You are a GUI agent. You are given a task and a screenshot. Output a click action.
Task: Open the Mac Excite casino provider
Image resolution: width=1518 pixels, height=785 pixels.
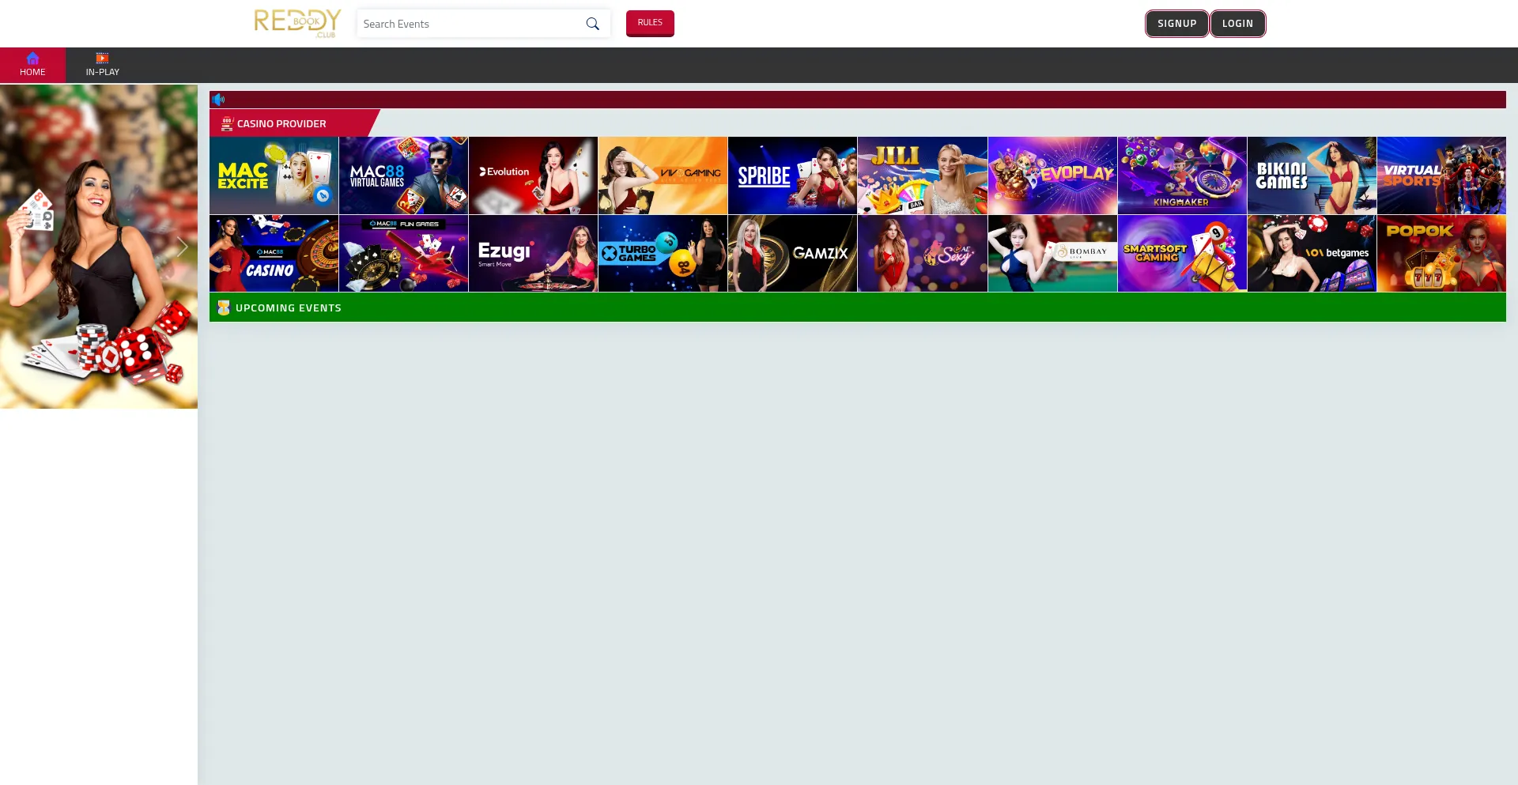tap(274, 175)
